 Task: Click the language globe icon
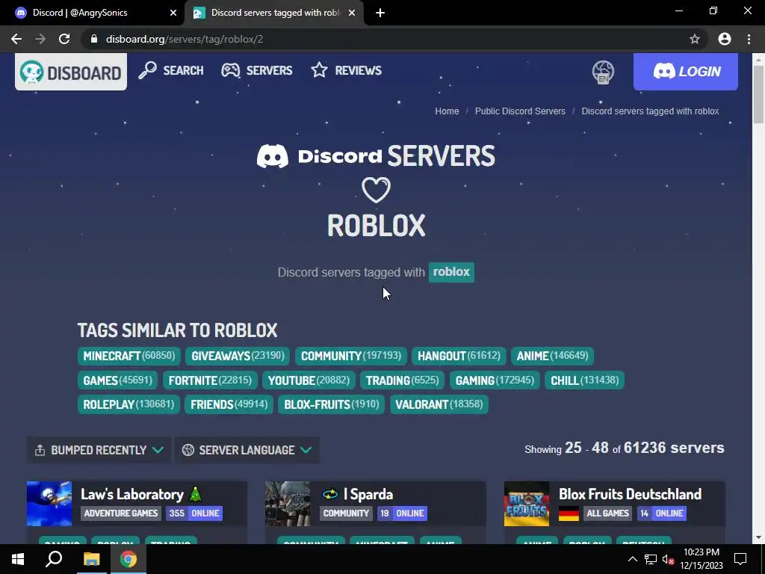click(x=603, y=72)
